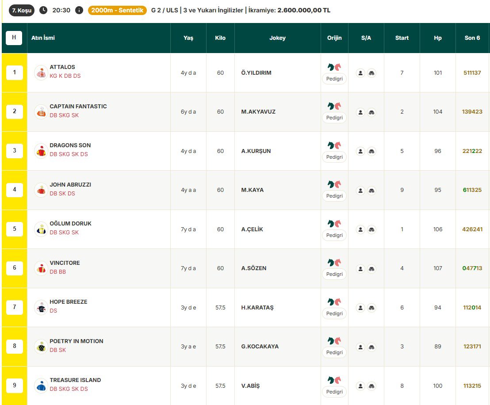Image resolution: width=490 pixels, height=405 pixels.
Task: Open horse name VINCITORE
Action: [65, 263]
